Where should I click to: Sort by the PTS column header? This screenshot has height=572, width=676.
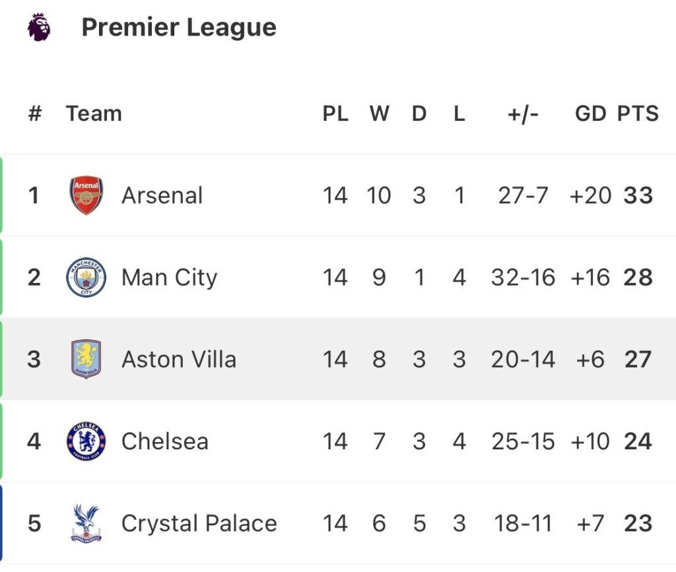[638, 113]
